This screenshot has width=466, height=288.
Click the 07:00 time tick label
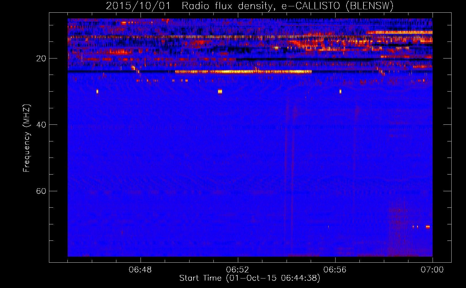pos(432,270)
